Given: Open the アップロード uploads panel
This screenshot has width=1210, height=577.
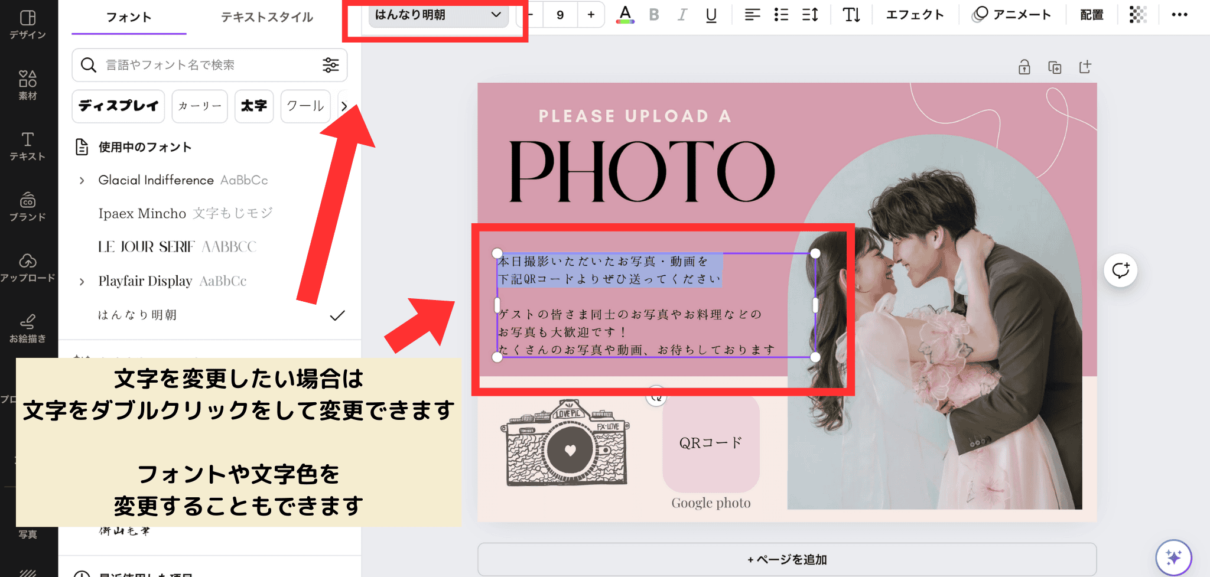Looking at the screenshot, I should tap(28, 268).
